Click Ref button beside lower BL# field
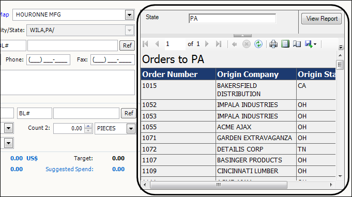This screenshot has height=197, width=352. [129, 113]
